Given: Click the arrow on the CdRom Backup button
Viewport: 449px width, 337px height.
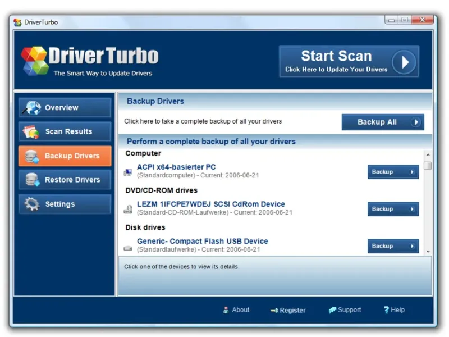Looking at the screenshot, I should [411, 209].
